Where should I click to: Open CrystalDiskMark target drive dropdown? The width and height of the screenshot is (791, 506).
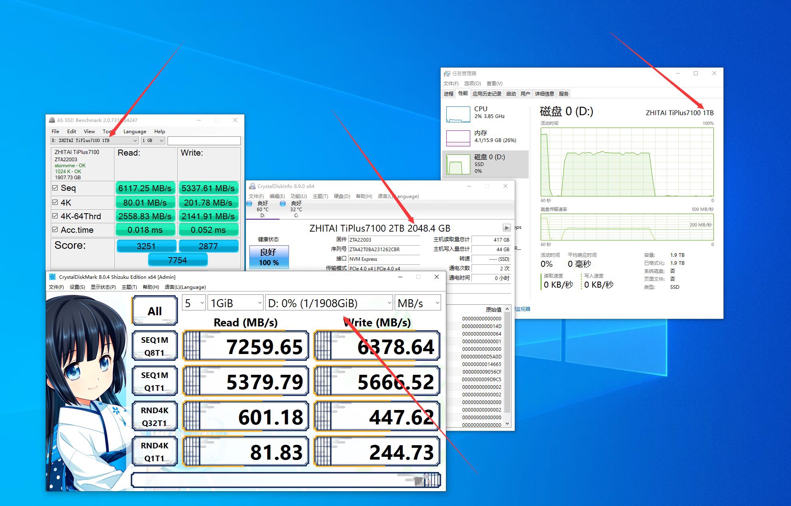pos(330,303)
